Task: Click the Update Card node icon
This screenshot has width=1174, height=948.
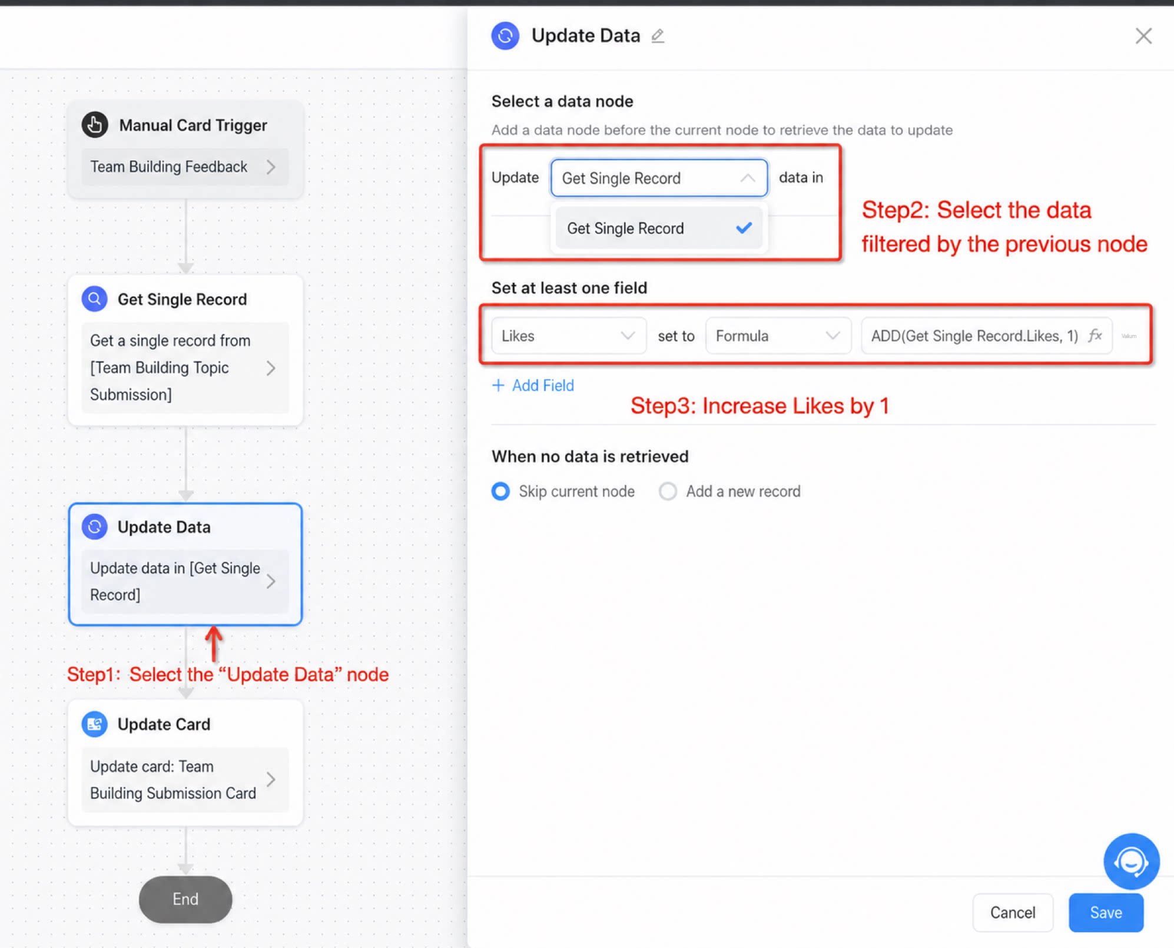Action: tap(94, 724)
